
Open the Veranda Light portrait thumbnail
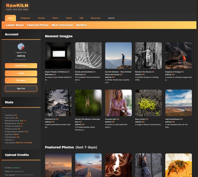[118, 103]
